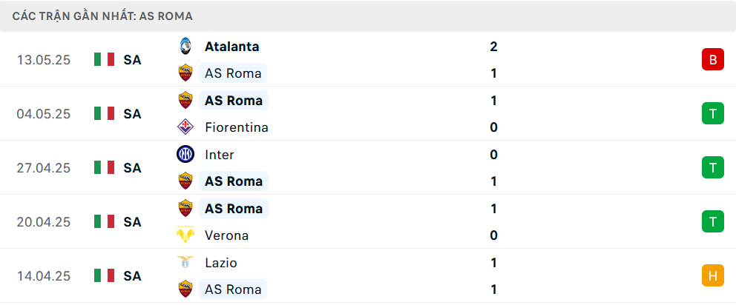Click the red B result badge
736x305 pixels.
click(712, 60)
